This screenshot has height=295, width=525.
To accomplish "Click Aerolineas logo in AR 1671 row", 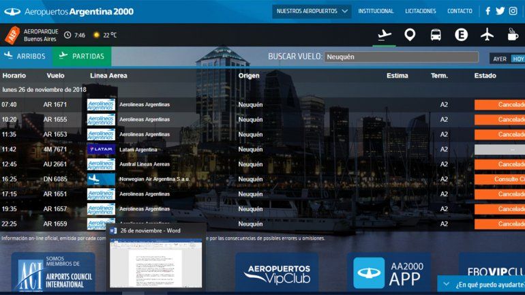I will [101, 105].
